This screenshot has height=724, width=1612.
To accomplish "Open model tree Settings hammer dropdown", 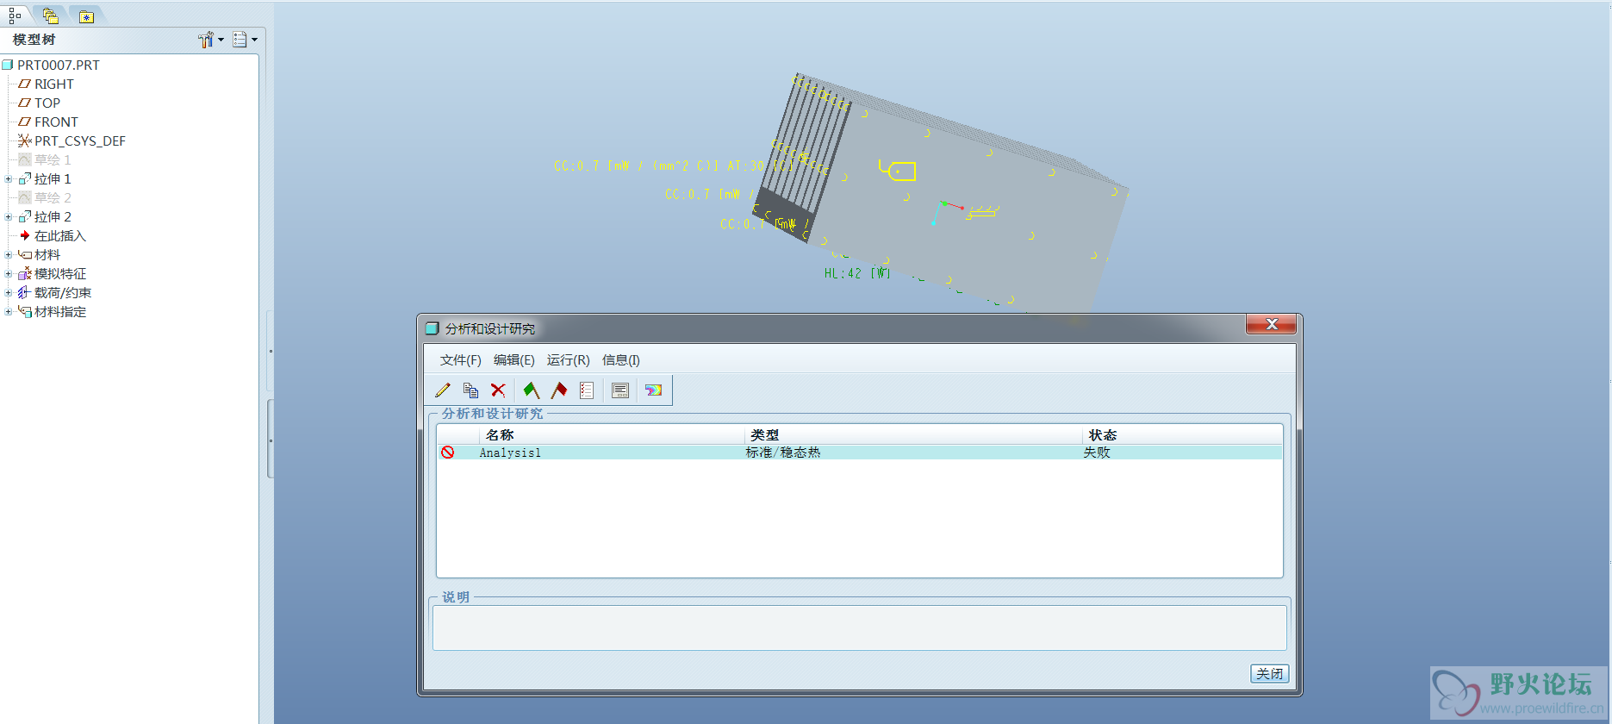I will click(x=211, y=40).
